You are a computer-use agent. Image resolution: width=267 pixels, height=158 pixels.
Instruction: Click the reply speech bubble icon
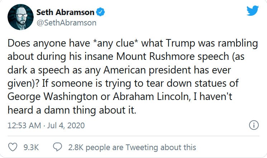[x=57, y=147]
